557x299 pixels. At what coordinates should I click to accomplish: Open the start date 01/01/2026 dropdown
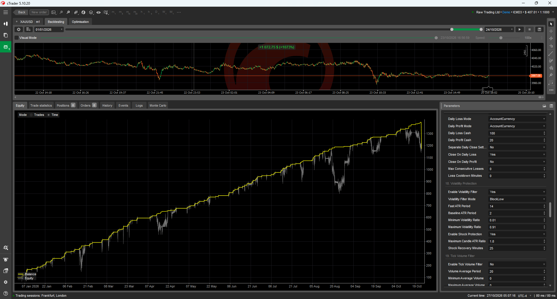[x=49, y=30]
